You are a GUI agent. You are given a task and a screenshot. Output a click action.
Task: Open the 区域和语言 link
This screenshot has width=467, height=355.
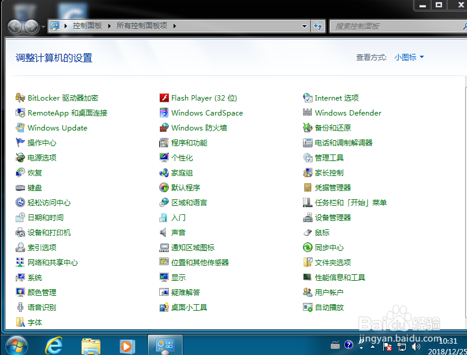coord(189,203)
